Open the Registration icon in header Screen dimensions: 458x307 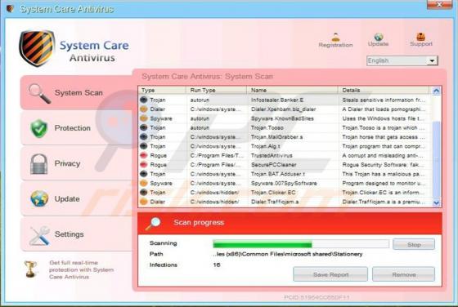tap(335, 38)
